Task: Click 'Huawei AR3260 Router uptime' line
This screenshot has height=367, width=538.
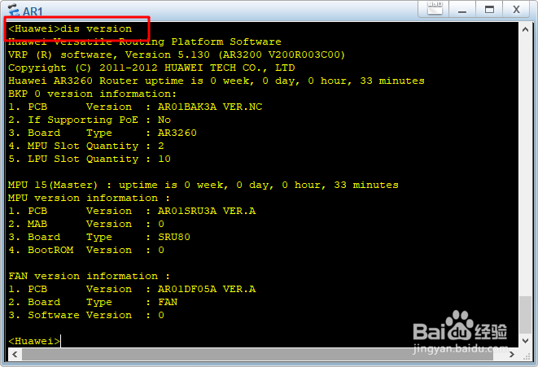Action: (x=217, y=81)
